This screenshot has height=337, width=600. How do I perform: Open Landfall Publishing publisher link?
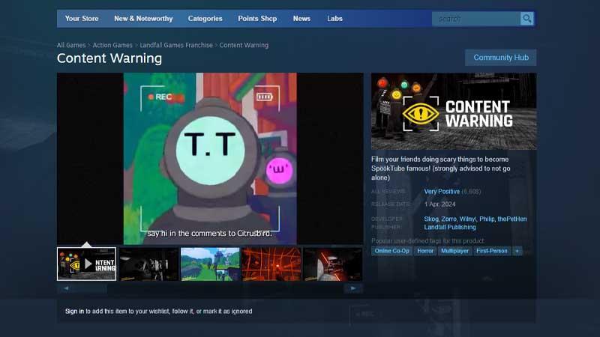click(450, 227)
